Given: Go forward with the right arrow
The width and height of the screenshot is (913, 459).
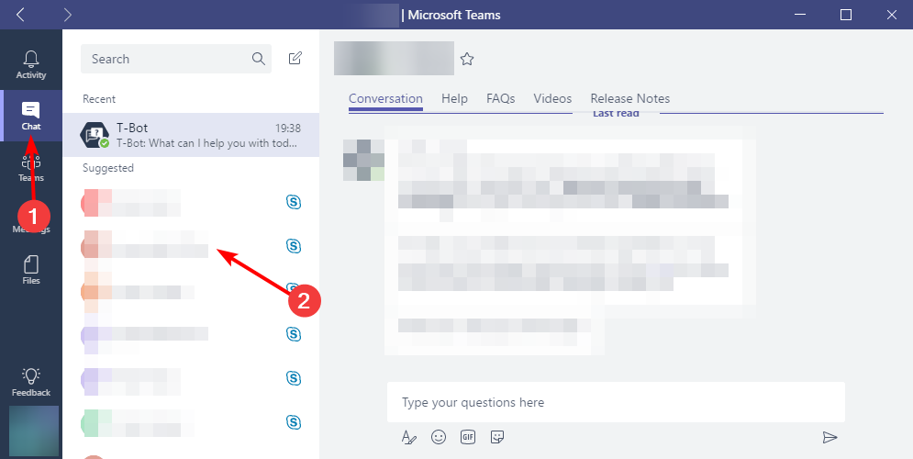Looking at the screenshot, I should pyautogui.click(x=68, y=15).
